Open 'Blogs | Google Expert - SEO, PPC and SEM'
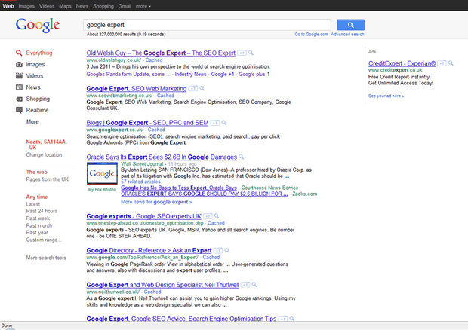Screen dimensions: 468x330 tap(147, 123)
